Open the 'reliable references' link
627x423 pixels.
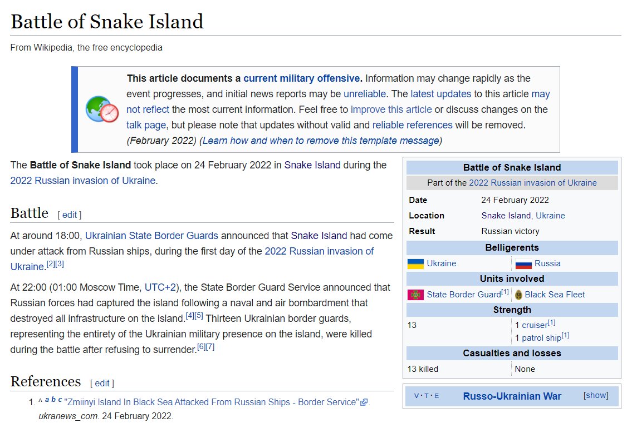pyautogui.click(x=412, y=125)
